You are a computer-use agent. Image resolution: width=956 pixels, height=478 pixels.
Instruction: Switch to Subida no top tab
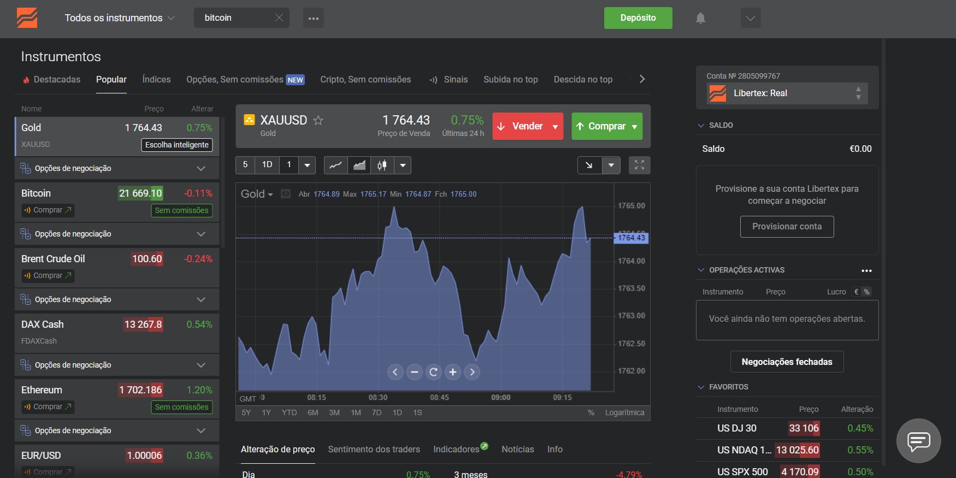[511, 80]
